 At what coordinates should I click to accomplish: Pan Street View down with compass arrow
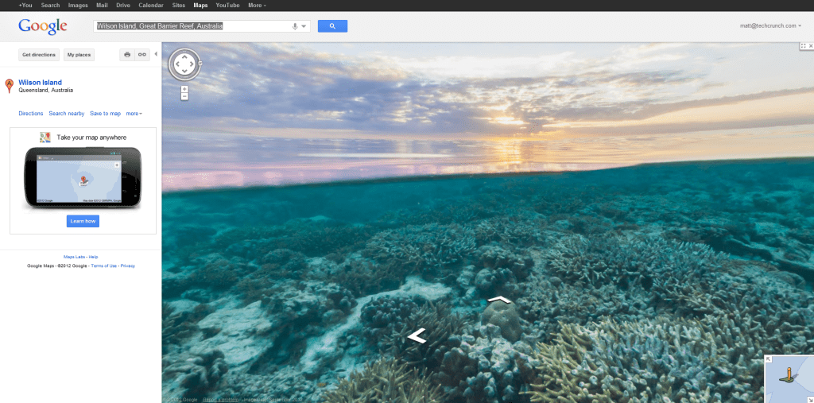pyautogui.click(x=184, y=72)
